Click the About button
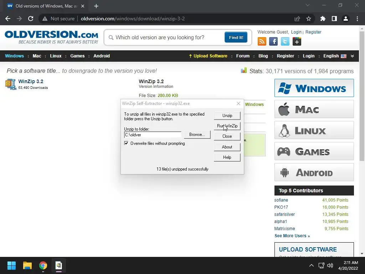Viewport: 365px width, 274px height. pyautogui.click(x=227, y=147)
